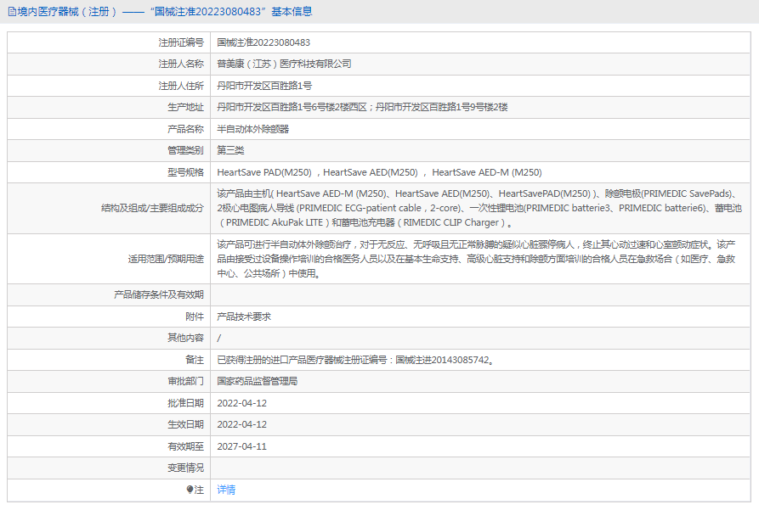Open the 详情 link
The image size is (759, 510).
pyautogui.click(x=226, y=490)
